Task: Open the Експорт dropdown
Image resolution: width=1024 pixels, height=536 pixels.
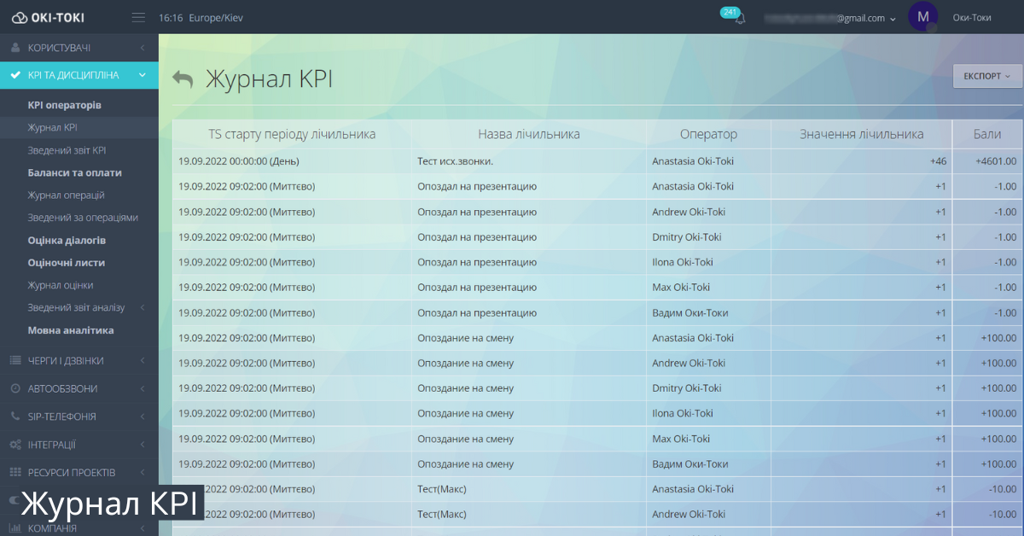Action: [x=986, y=76]
